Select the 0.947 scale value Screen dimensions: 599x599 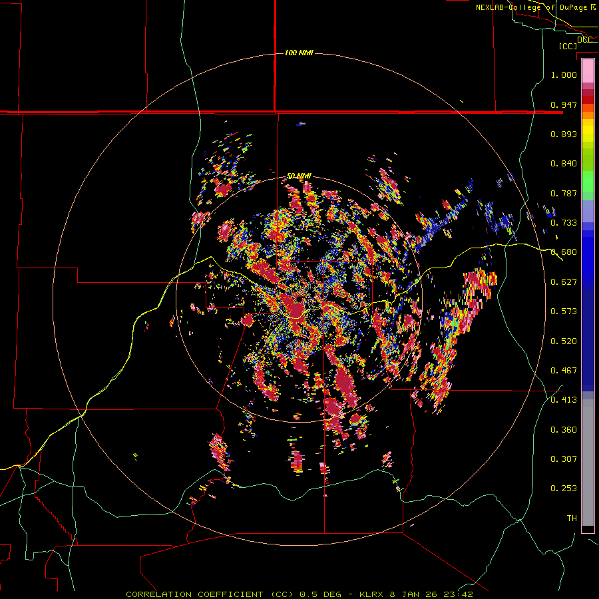pos(564,104)
